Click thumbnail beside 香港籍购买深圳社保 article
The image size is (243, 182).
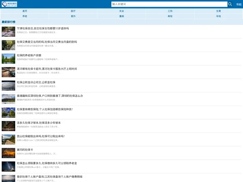tap(8, 99)
